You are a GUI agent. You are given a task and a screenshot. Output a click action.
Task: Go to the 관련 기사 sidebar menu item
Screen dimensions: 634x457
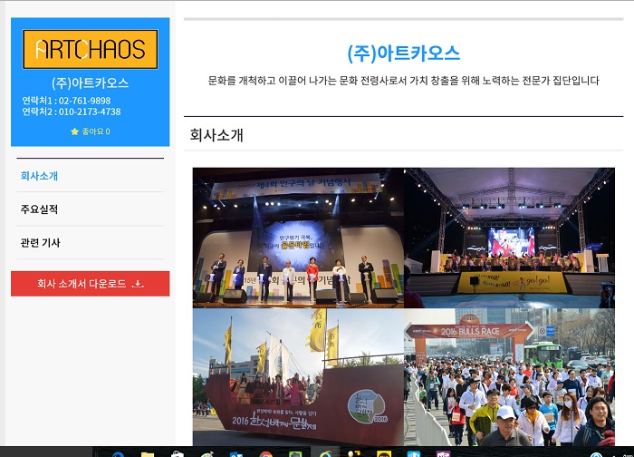(40, 243)
